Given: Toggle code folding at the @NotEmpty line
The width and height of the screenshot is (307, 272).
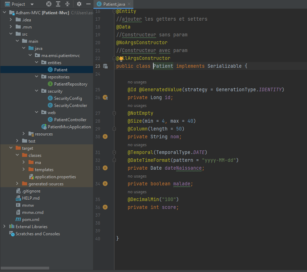Looking at the screenshot, I should [114, 113].
